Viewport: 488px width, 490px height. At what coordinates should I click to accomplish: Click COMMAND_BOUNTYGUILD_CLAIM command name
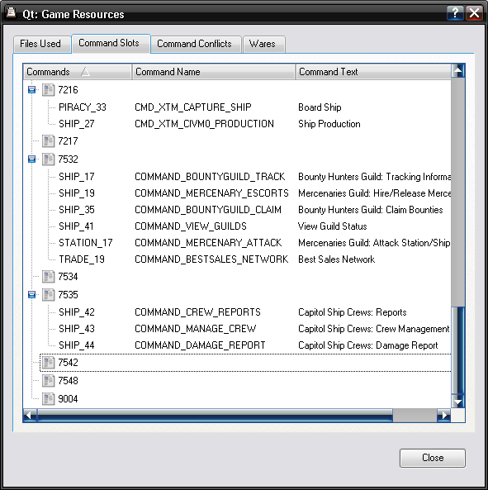click(208, 210)
